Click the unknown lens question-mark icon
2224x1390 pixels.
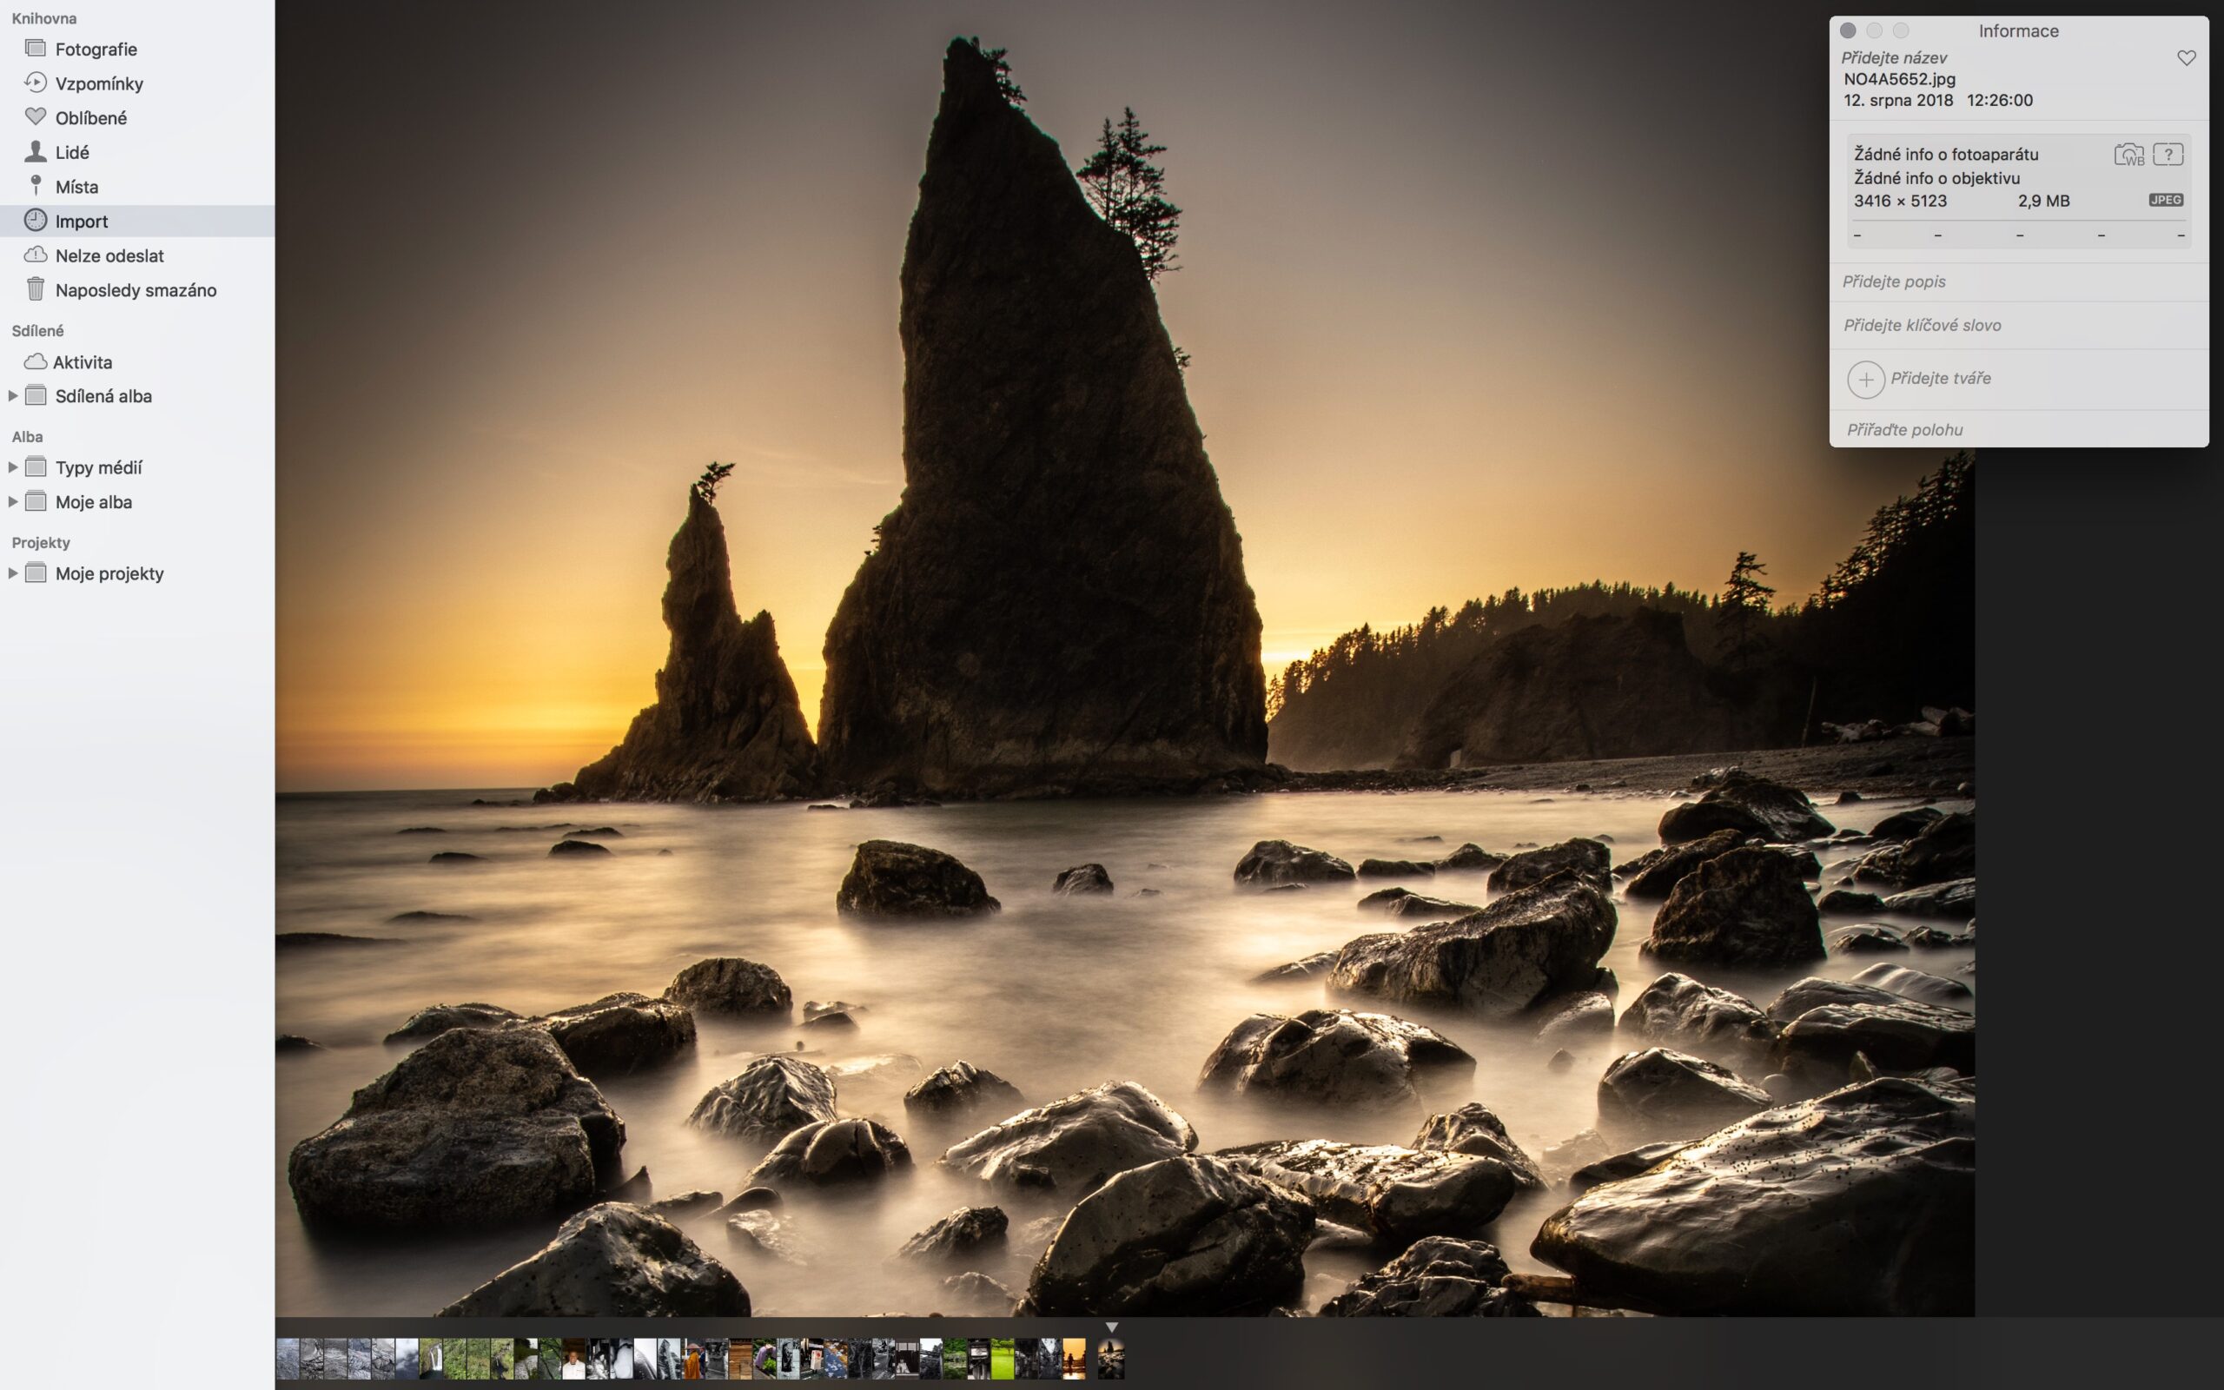pos(2168,155)
